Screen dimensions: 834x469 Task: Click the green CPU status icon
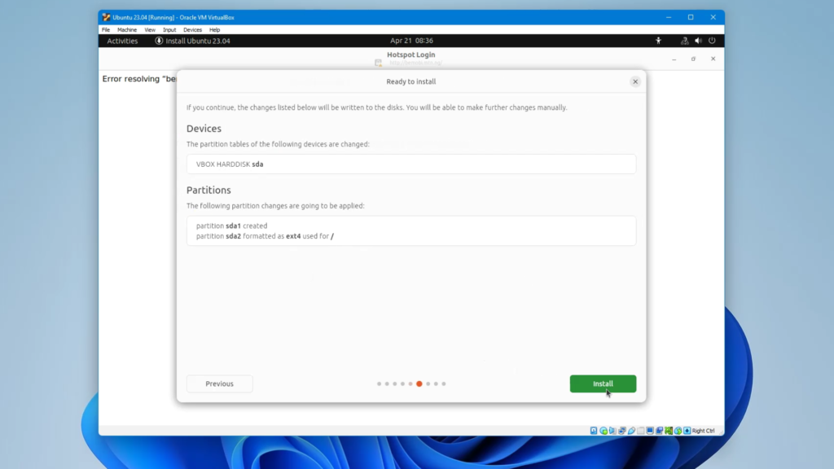coord(669,431)
